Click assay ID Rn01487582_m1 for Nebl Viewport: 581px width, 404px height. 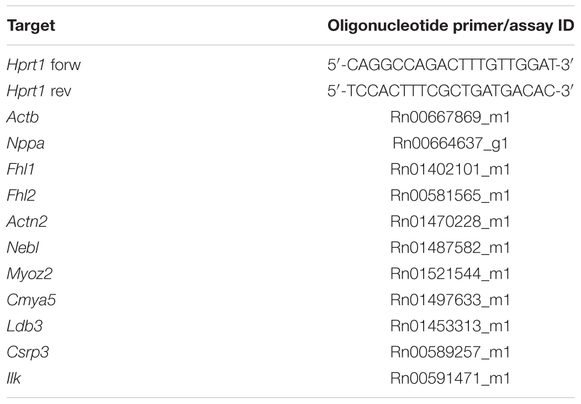pos(450,248)
